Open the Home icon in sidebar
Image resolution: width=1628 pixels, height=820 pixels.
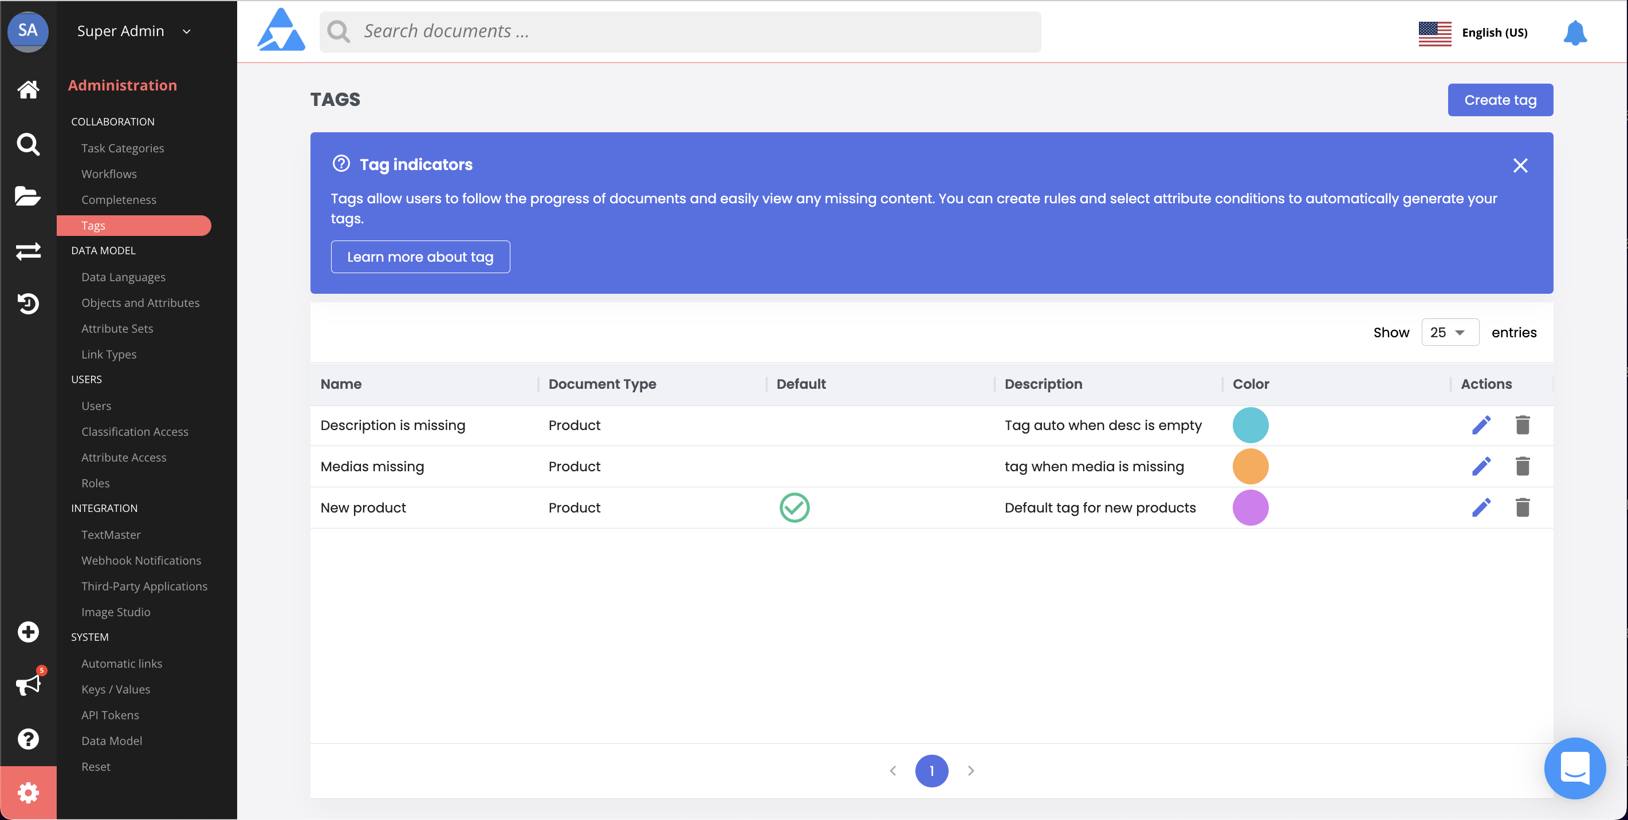pyautogui.click(x=28, y=89)
